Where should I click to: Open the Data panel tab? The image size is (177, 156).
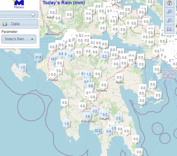pyautogui.click(x=19, y=24)
